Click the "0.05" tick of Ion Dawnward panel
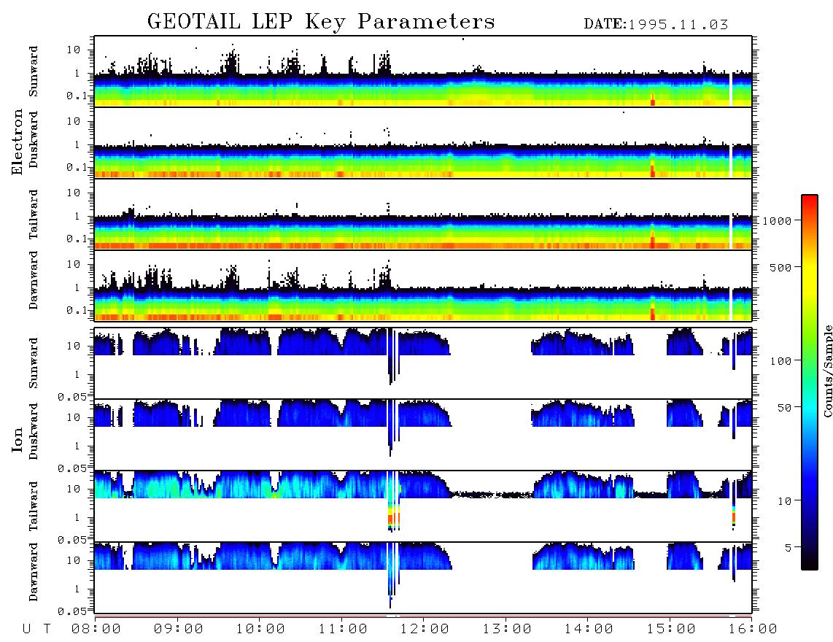The image size is (833, 642). 72,611
